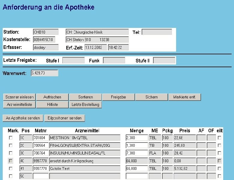Click Menge field of Gutolin Test row
Viewport: 234px width, 180px height.
tap(137, 169)
